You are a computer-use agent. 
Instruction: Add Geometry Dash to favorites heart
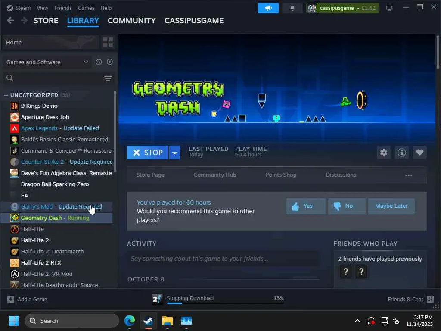419,153
